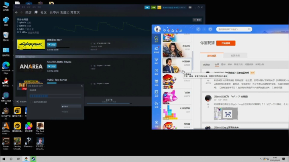Filter forum by 全部
This screenshot has height=162, width=289.
(x=217, y=65)
